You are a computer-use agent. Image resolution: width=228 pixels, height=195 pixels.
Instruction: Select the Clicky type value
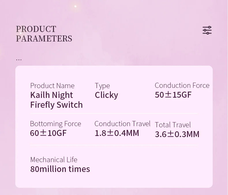106,95
